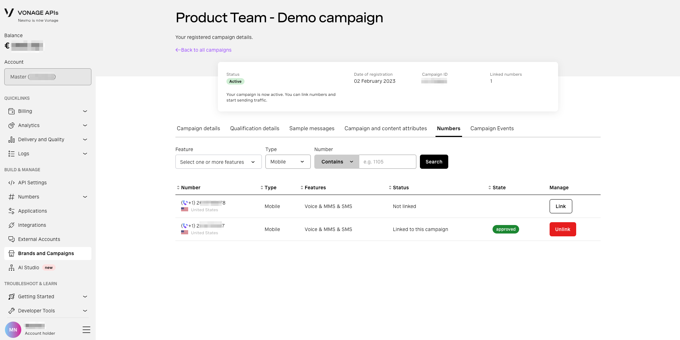Screen dimensions: 680x340
Task: Open the hamburger menu beside account holder
Action: (x=86, y=330)
